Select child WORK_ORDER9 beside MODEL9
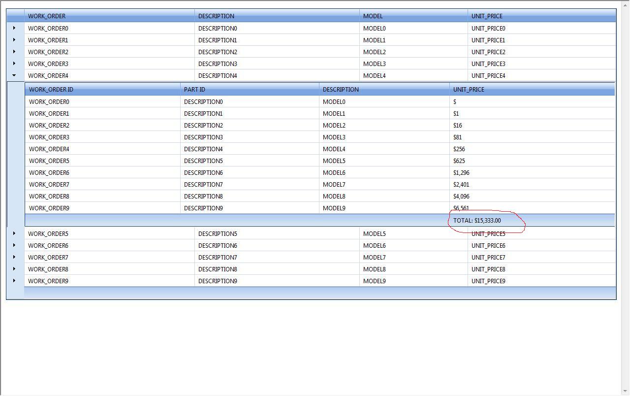 103,208
